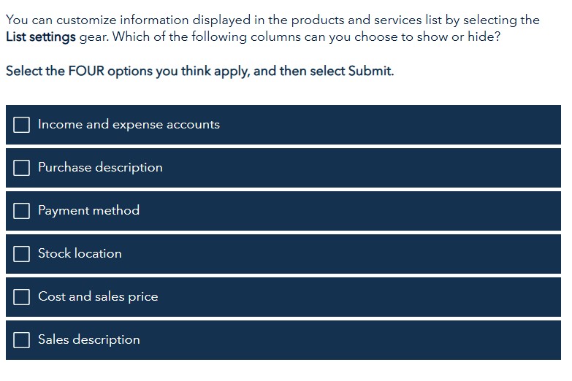This screenshot has width=572, height=381.
Task: Tick the Purchase description checkbox
Action: click(21, 168)
